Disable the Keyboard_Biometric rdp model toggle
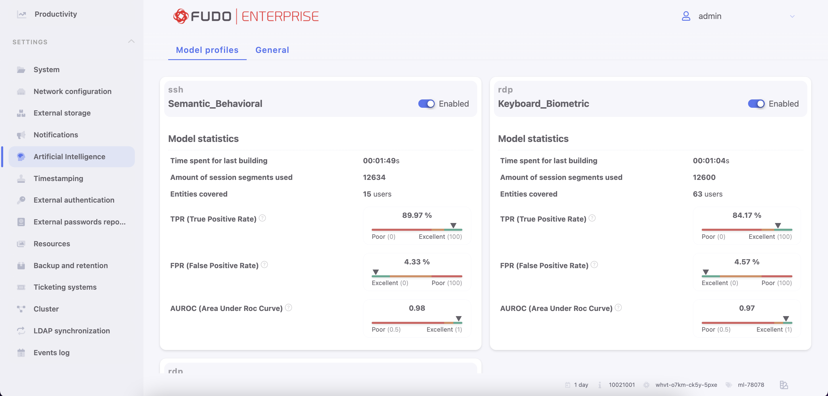This screenshot has height=396, width=828. 756,104
